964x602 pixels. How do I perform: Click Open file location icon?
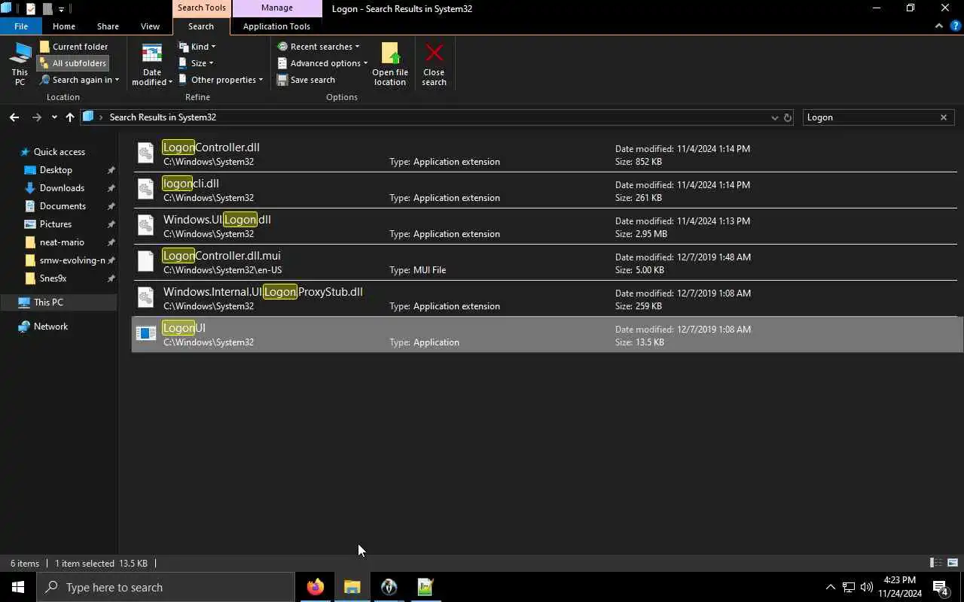(390, 64)
